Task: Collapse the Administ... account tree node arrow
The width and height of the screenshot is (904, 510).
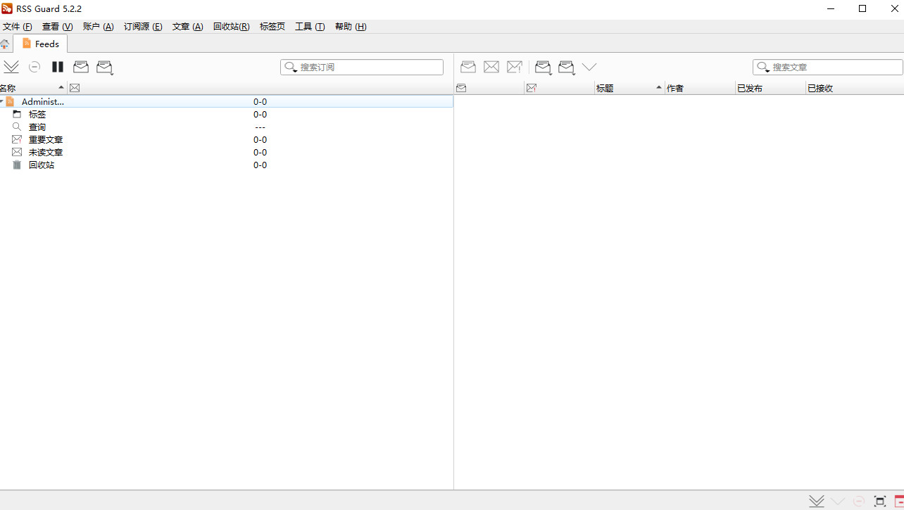Action: pos(2,102)
